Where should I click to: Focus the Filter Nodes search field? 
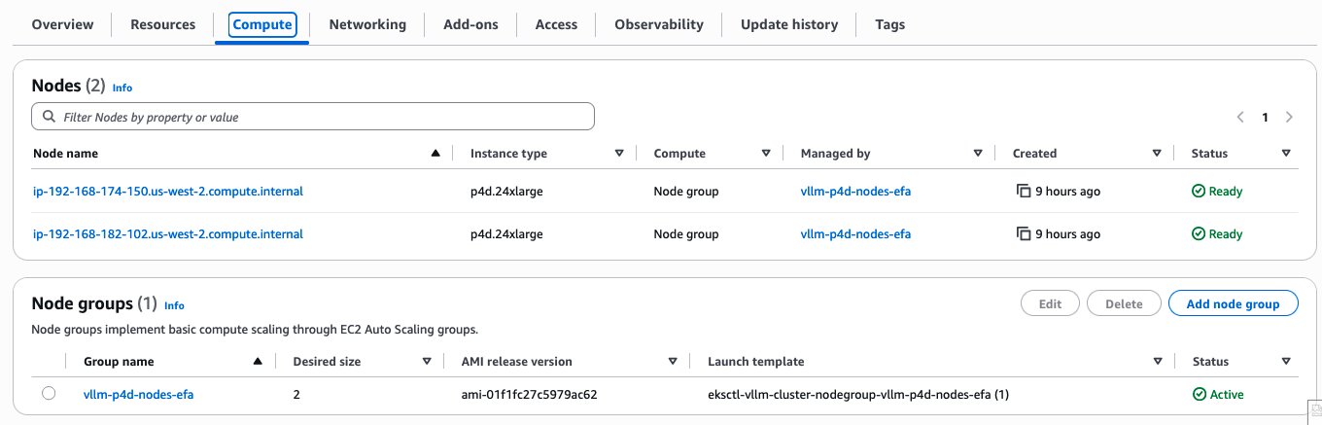pos(321,117)
